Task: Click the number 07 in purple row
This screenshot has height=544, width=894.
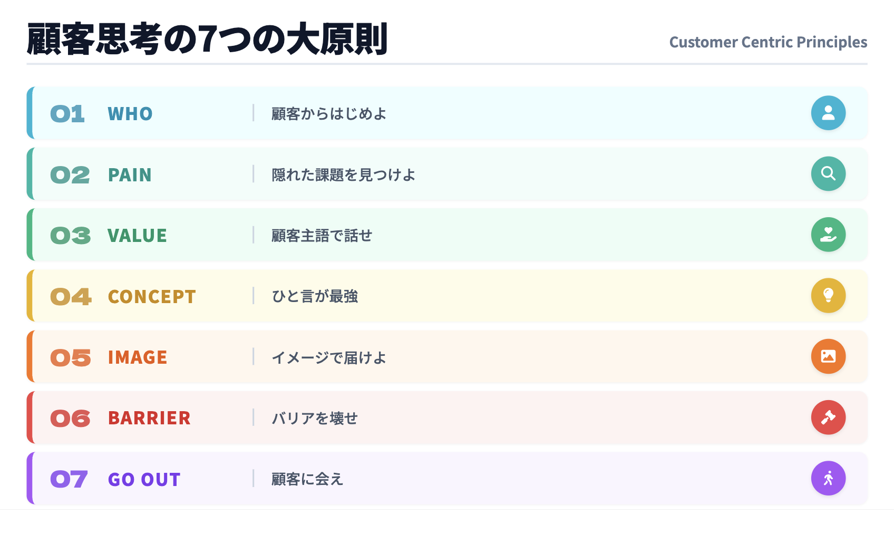Action: coord(69,480)
